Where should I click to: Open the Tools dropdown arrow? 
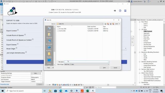tap(53, 68)
